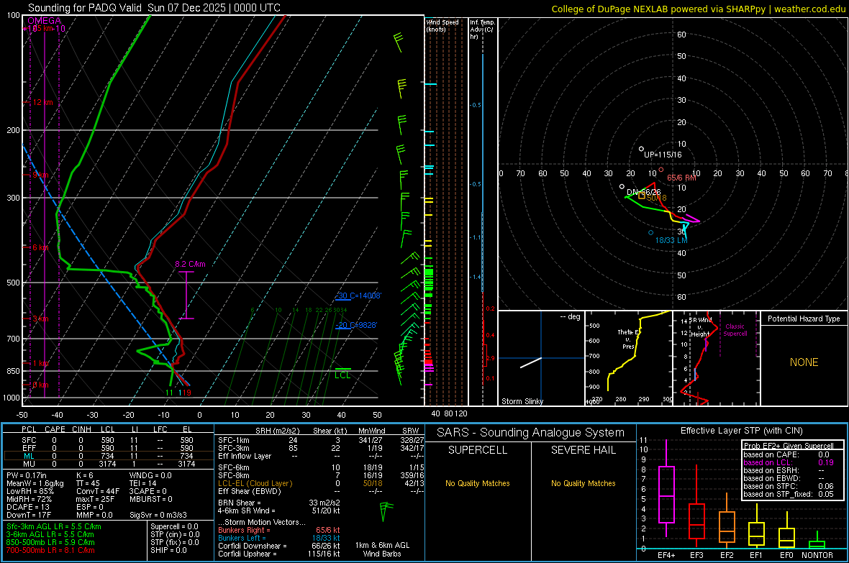Click the yellow 'NONE' hazard text

coord(804,362)
